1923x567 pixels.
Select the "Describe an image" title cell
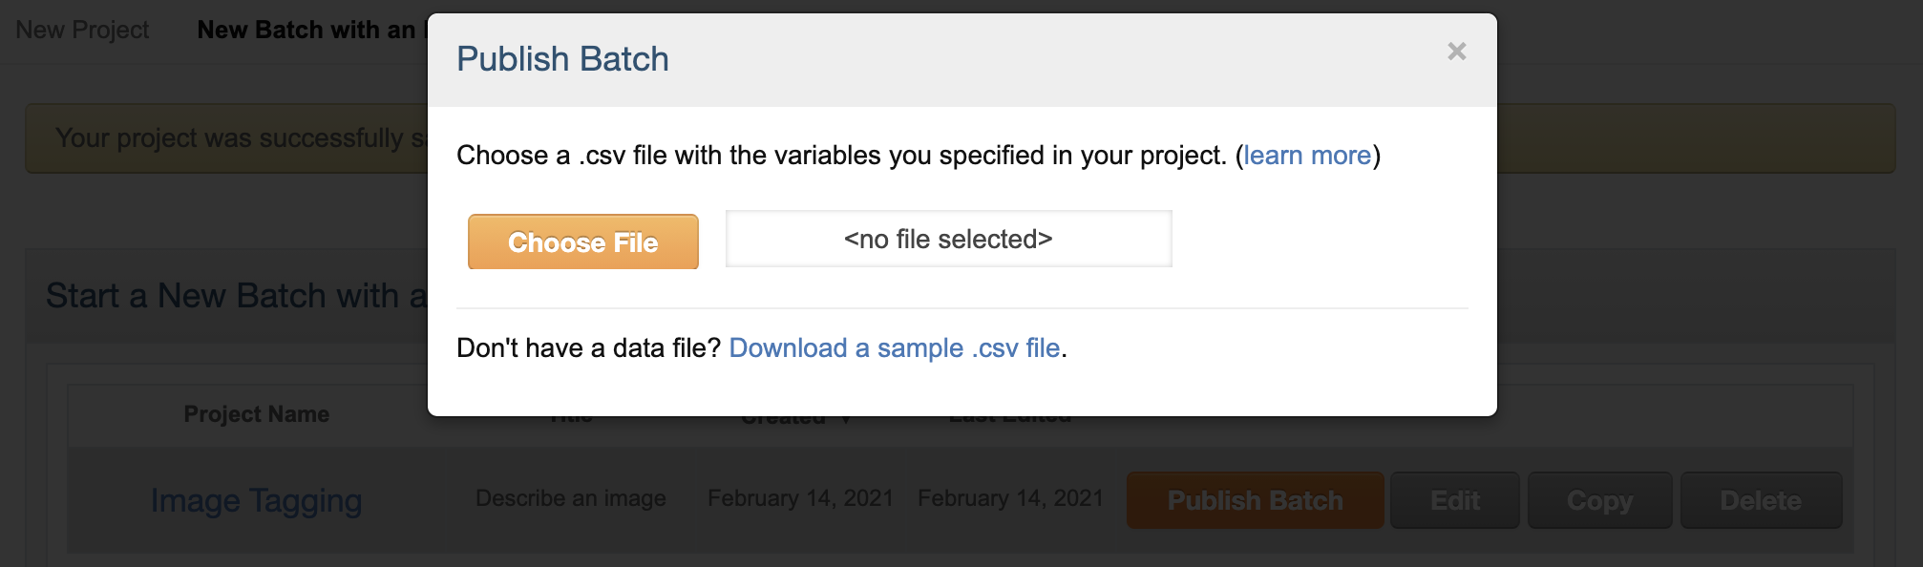pyautogui.click(x=570, y=498)
